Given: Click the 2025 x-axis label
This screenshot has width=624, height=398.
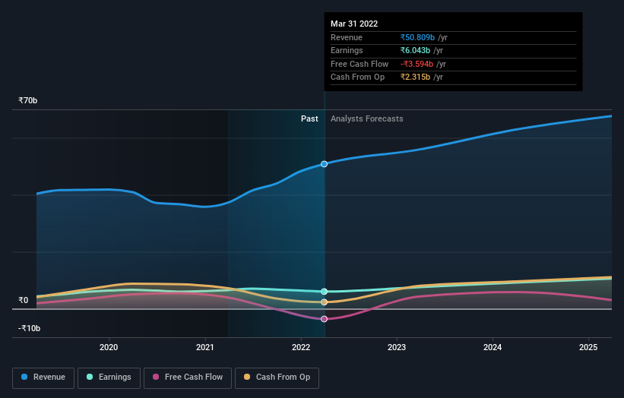Looking at the screenshot, I should tap(588, 348).
